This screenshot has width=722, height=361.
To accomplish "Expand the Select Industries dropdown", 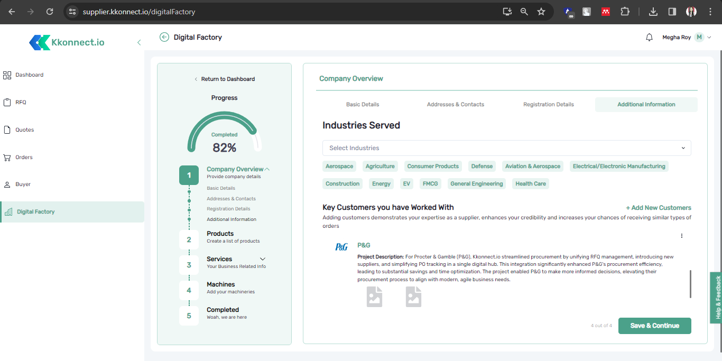I will 506,148.
